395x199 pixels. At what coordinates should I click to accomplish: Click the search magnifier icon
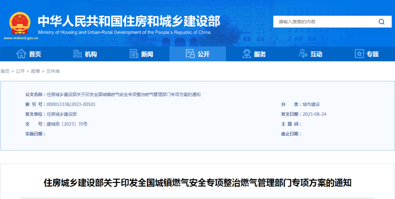[x=381, y=22]
